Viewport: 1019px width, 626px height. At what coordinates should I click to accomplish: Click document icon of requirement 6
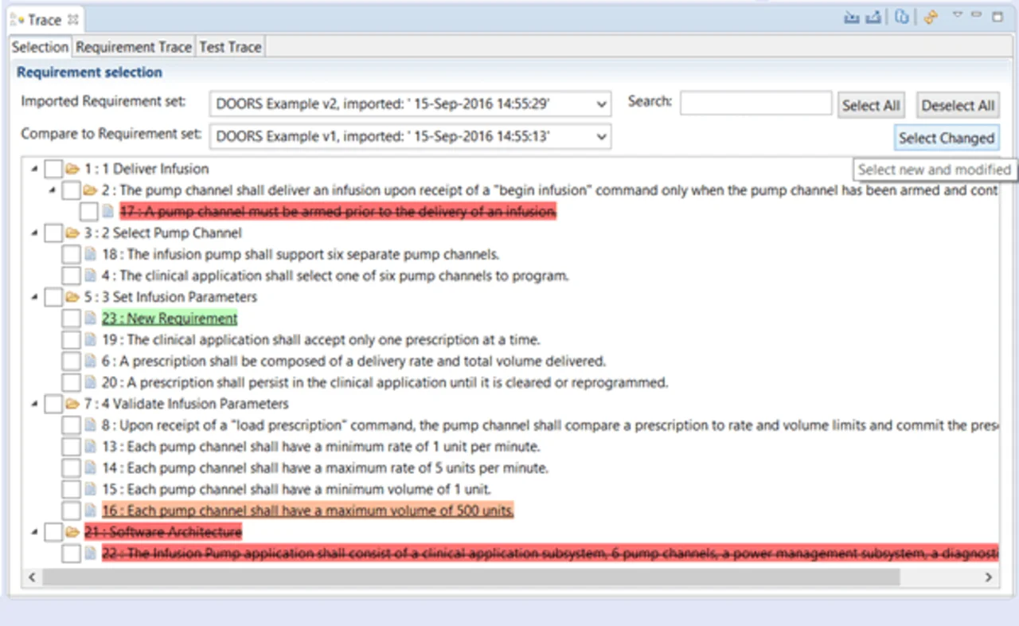click(x=90, y=362)
